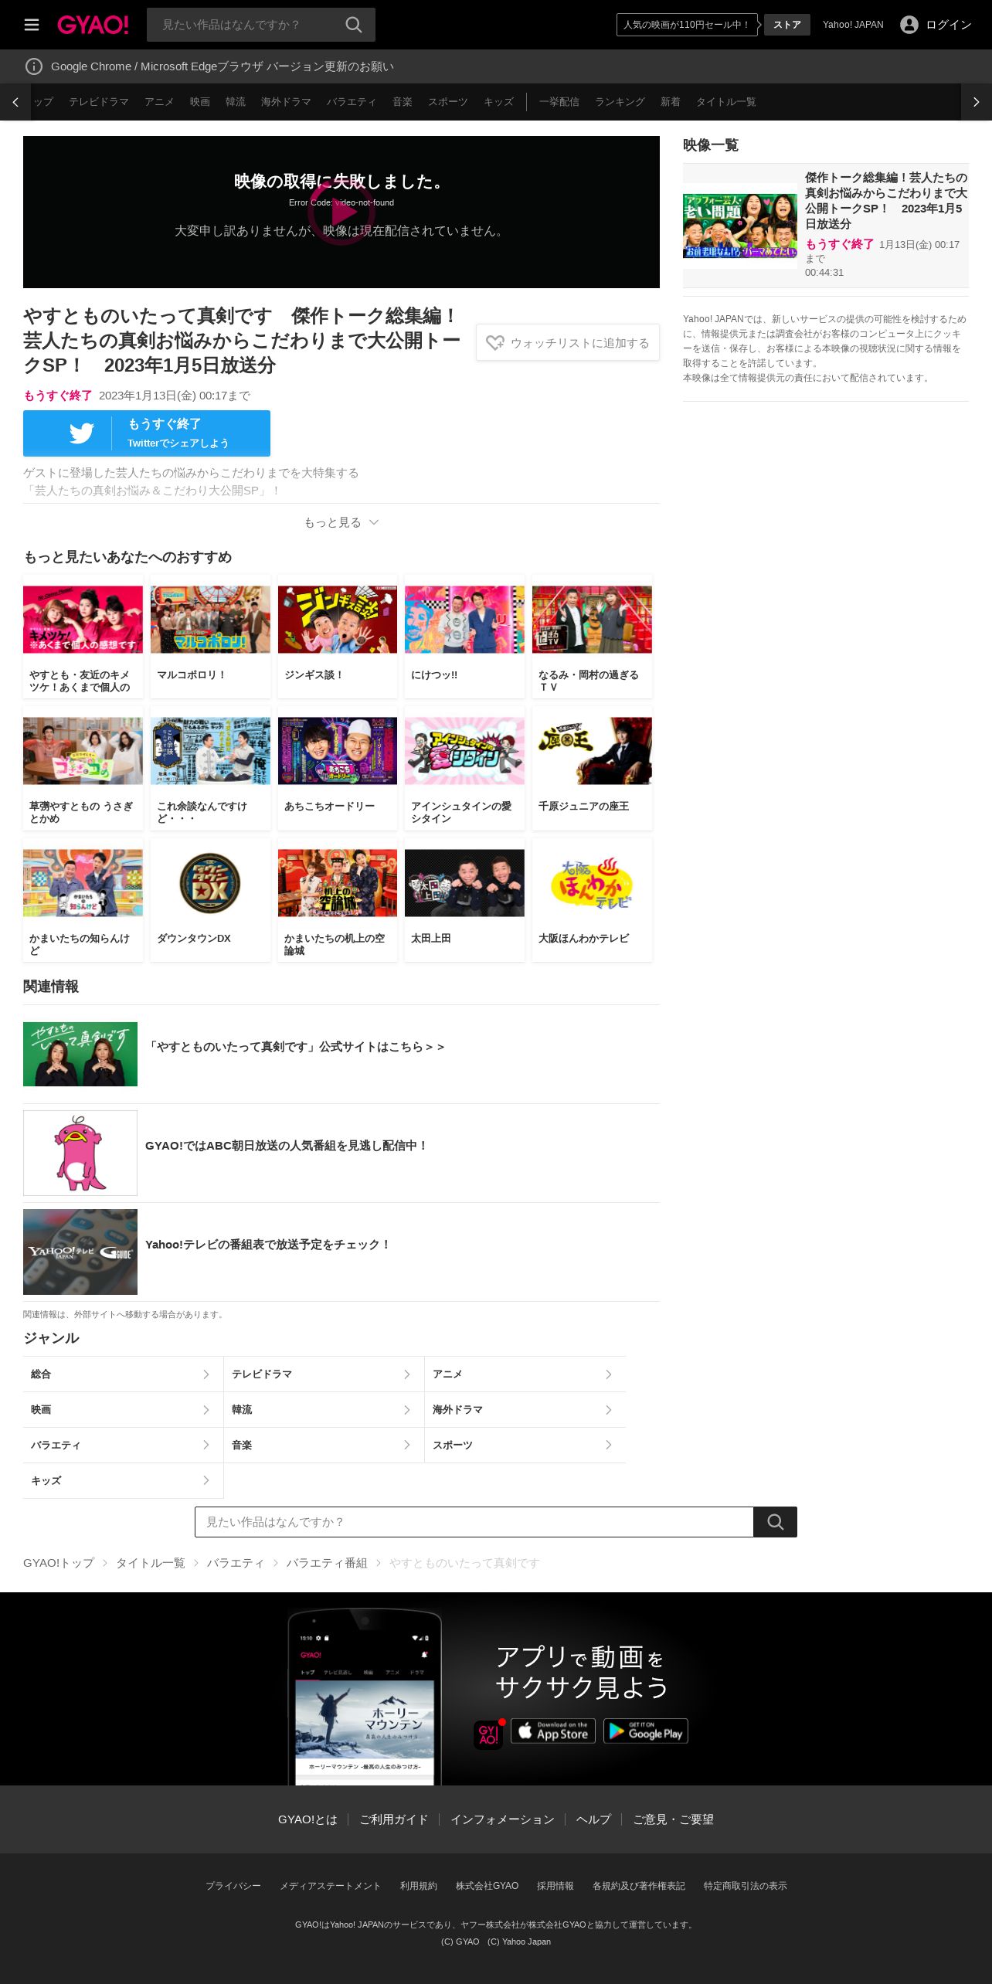Open キッズ genre row in ジャンル list
Screen dimensions: 992x1984
(123, 1480)
